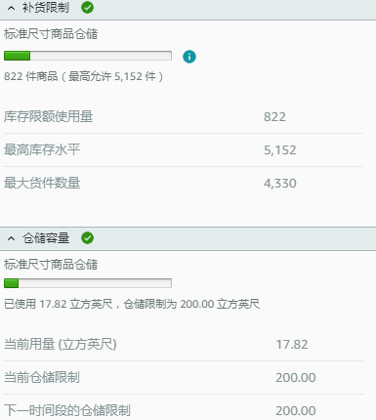
Task: Select the 库存限额使用量 row label
Action: coord(48,116)
